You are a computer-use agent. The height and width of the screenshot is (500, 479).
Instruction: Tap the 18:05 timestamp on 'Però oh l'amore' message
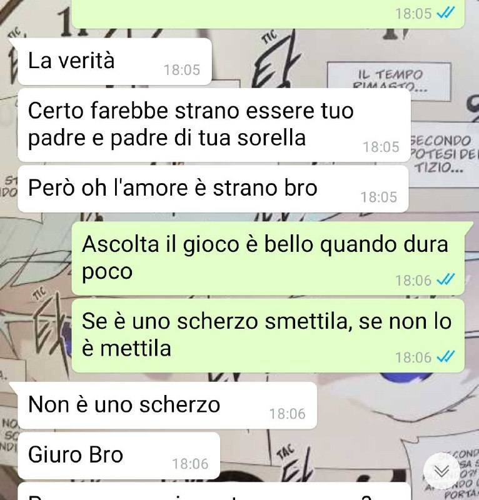(379, 197)
